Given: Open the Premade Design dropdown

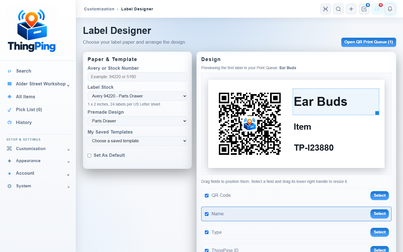Looking at the screenshot, I should (137, 121).
